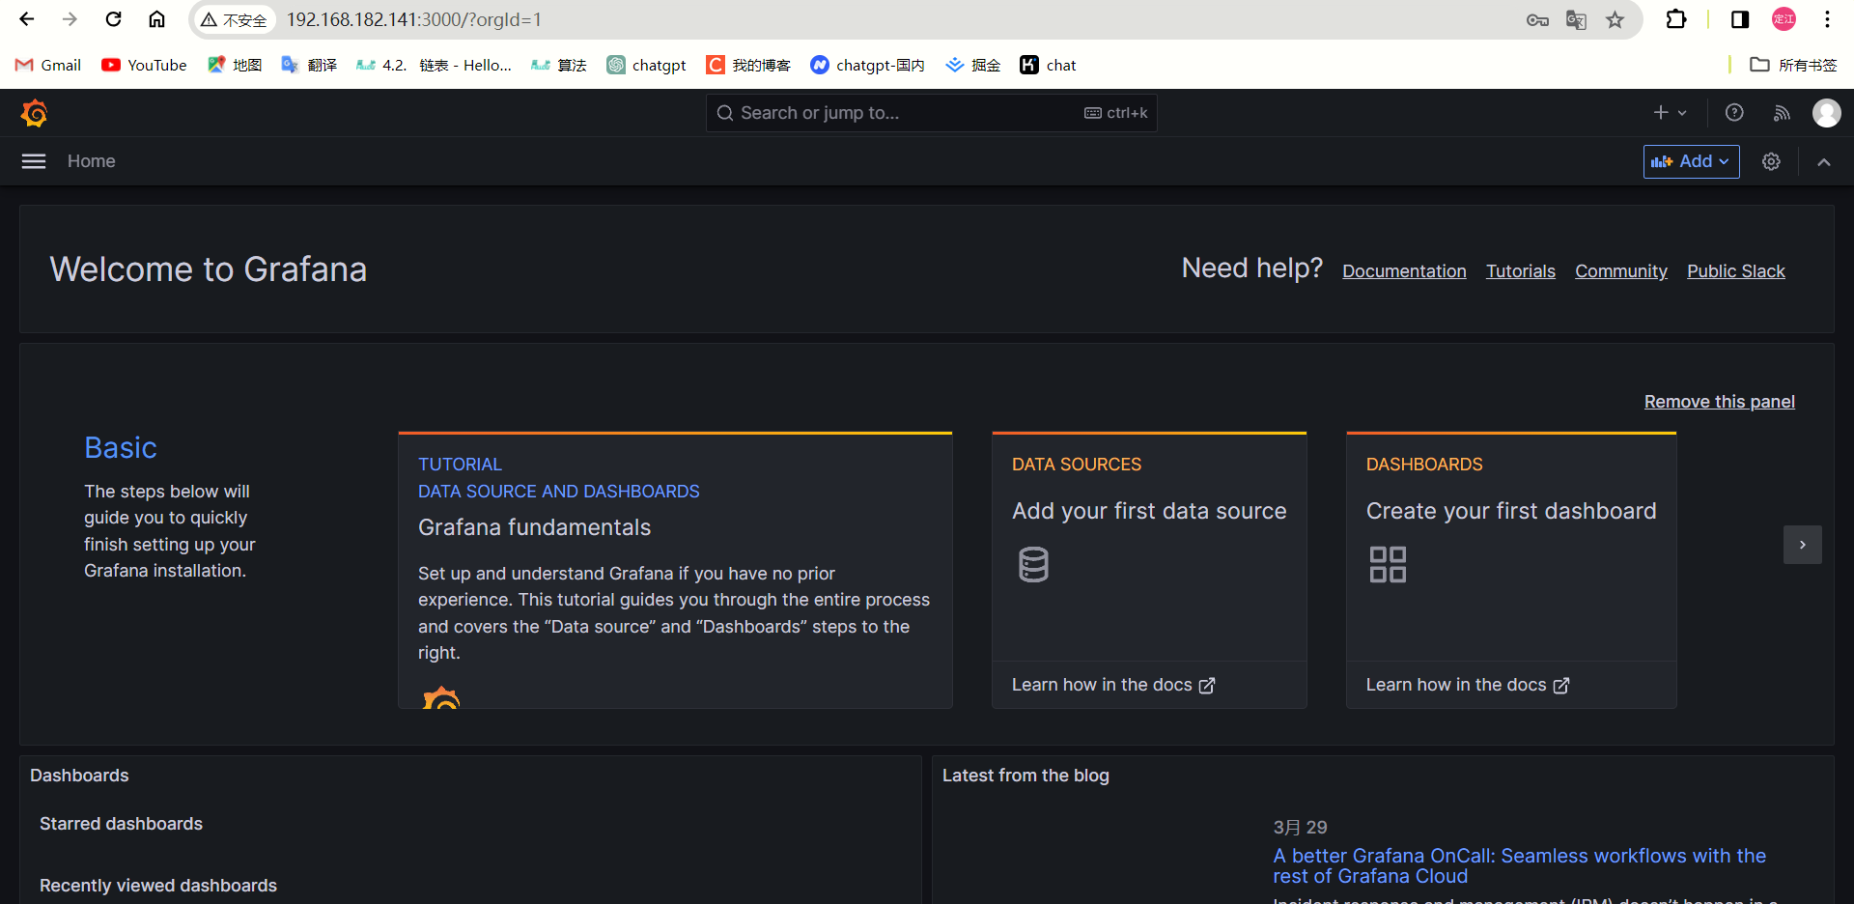Open the Public Slack link
This screenshot has width=1854, height=904.
(x=1736, y=271)
